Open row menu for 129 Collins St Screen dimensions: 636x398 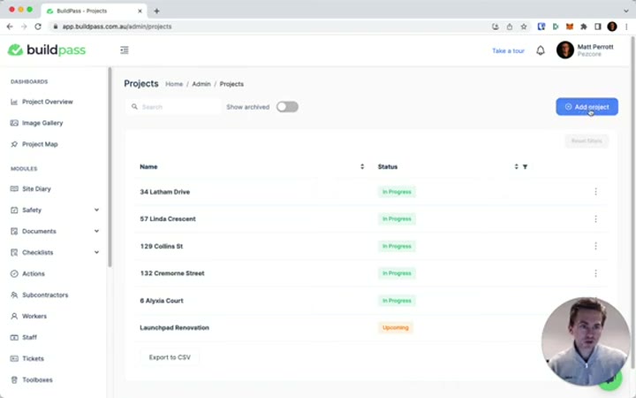coord(595,246)
